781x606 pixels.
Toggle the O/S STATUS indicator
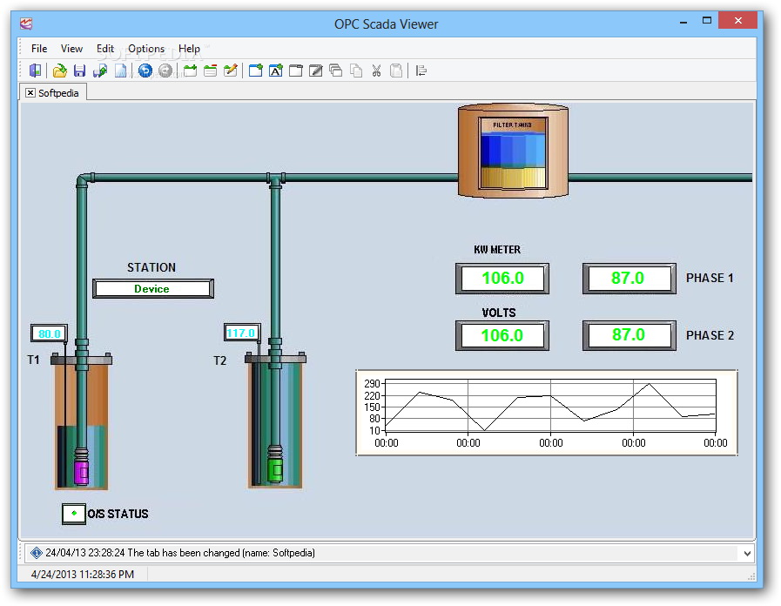[73, 514]
